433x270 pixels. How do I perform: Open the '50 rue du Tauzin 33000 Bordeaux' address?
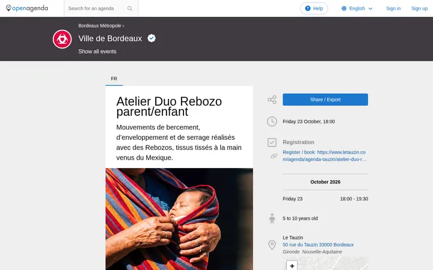pos(318,245)
